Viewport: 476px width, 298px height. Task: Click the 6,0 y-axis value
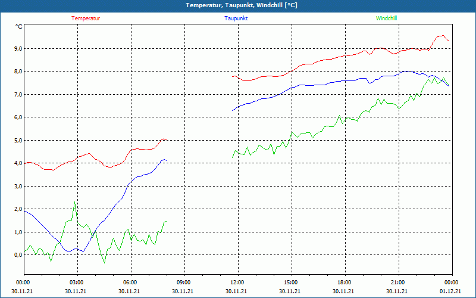tap(19, 117)
